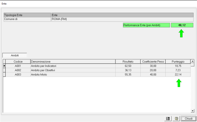Click the scrollbar up arrow in Ambiti grid
The width and height of the screenshot is (197, 122).
[x=192, y=61]
